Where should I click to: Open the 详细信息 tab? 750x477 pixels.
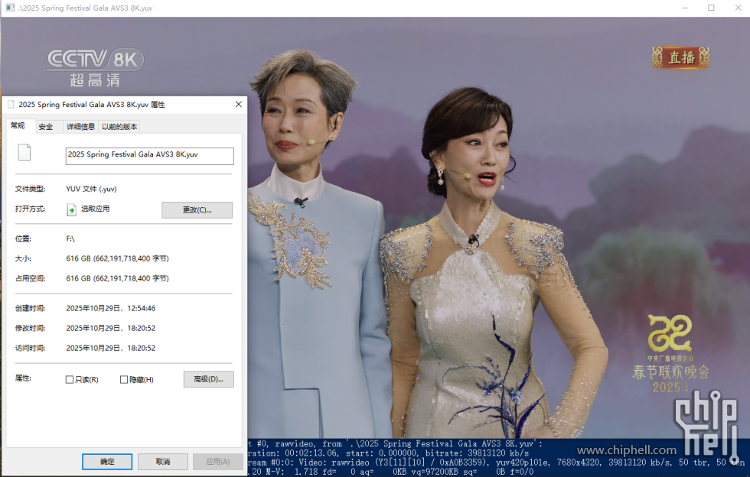pyautogui.click(x=80, y=126)
